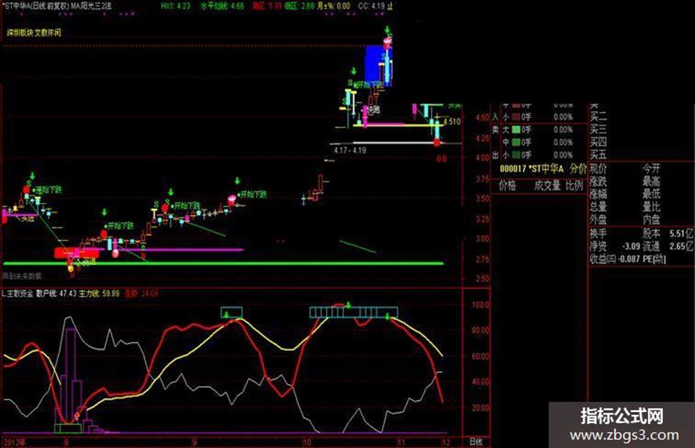Click the 流通 value 2.65亿
695x448 pixels.
(681, 246)
